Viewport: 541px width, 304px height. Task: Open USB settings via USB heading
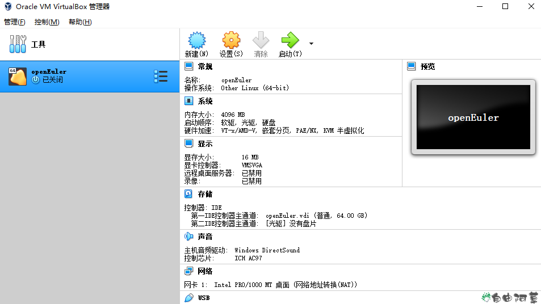pyautogui.click(x=204, y=298)
